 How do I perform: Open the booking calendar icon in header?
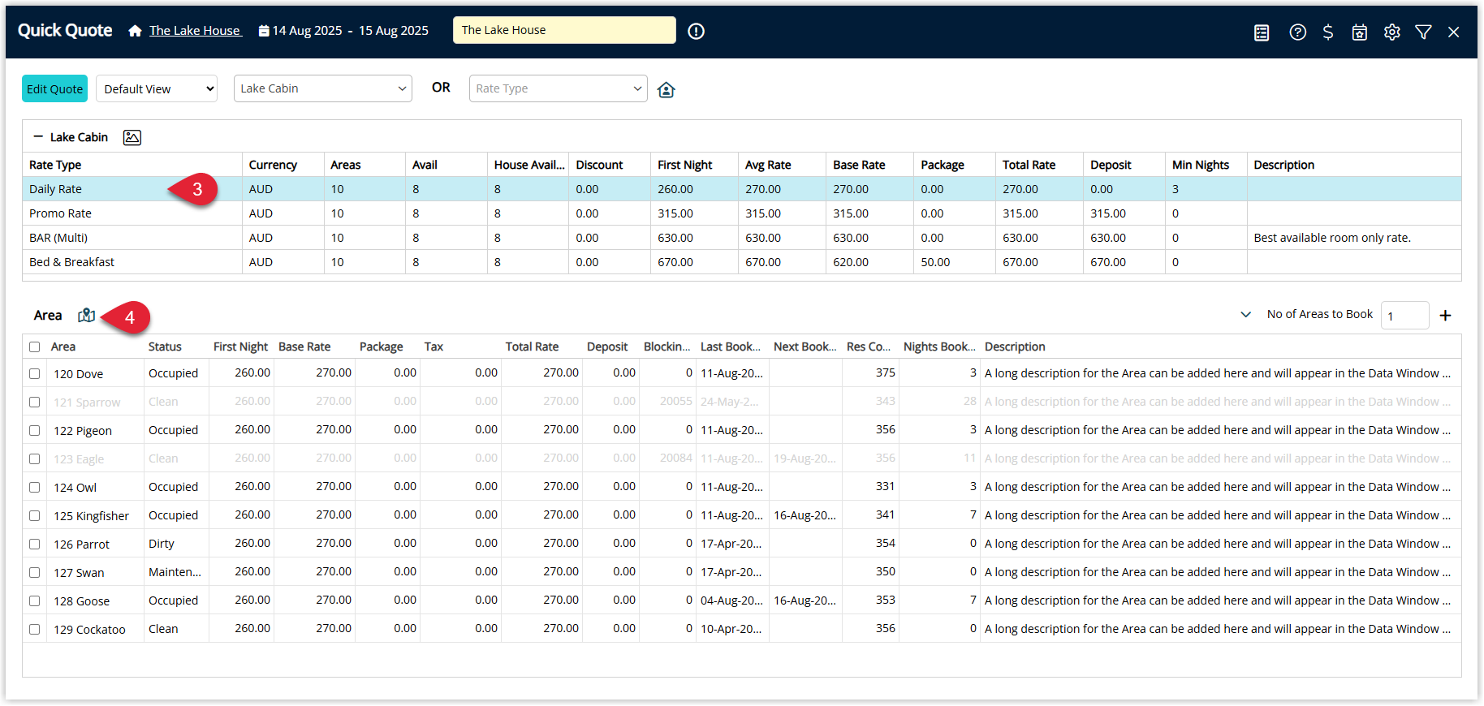1360,32
